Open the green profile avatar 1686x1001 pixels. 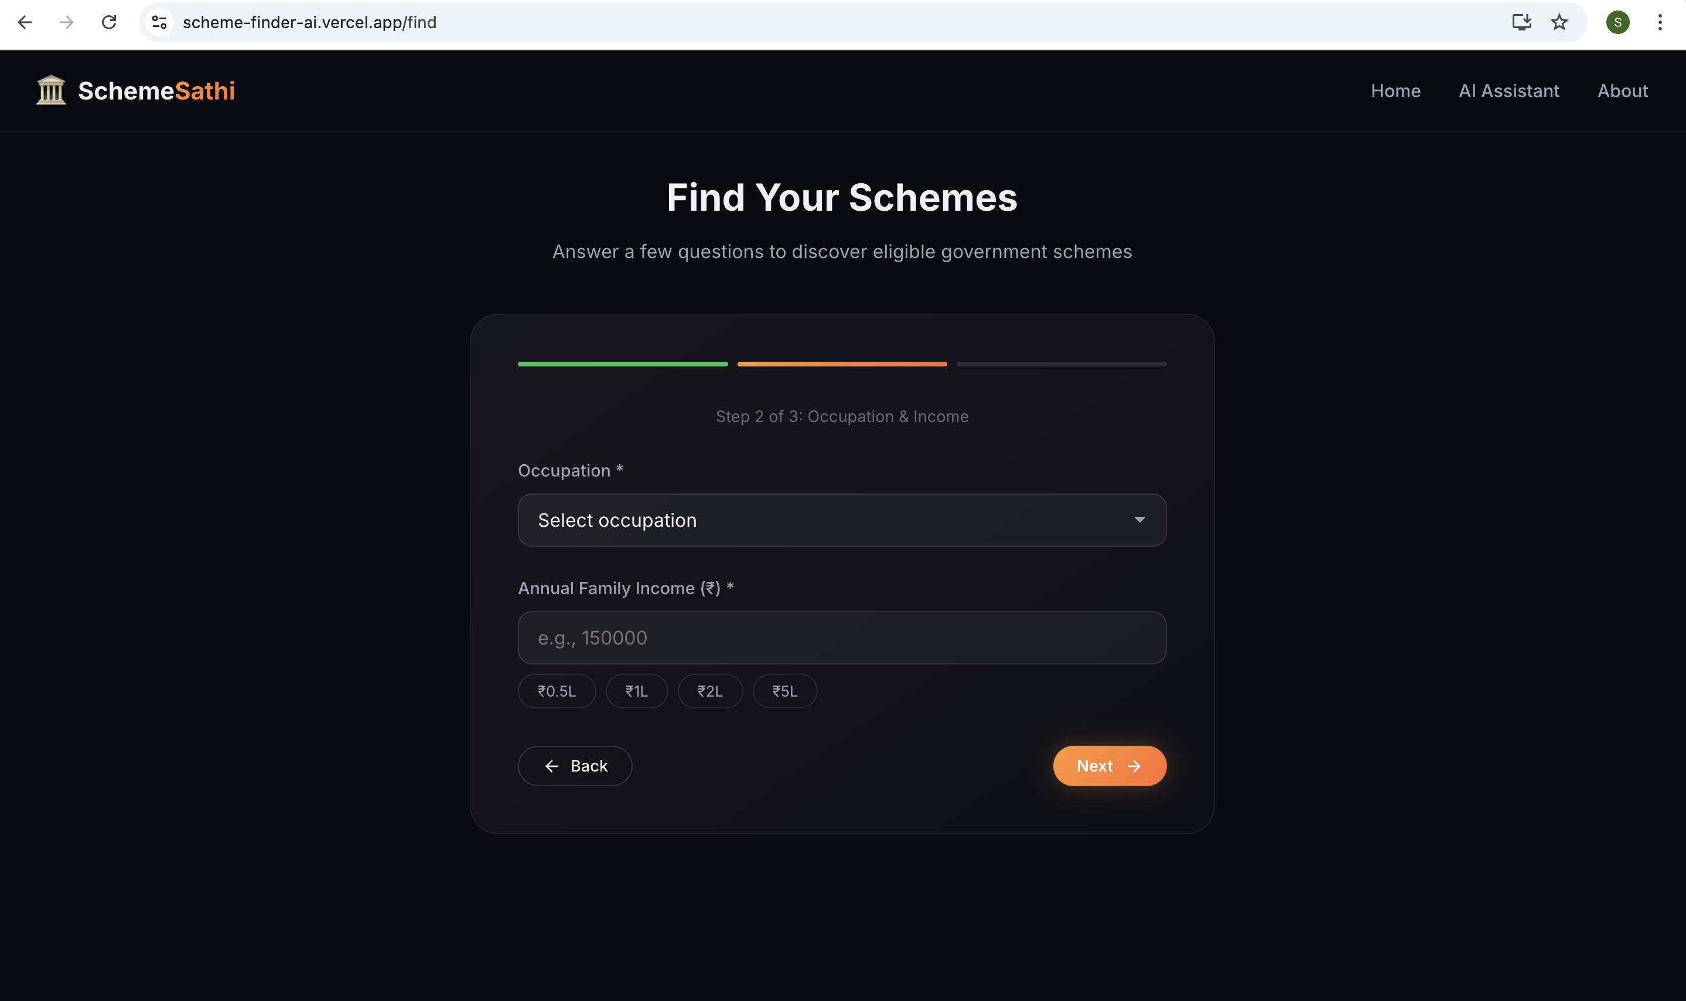pyautogui.click(x=1617, y=22)
